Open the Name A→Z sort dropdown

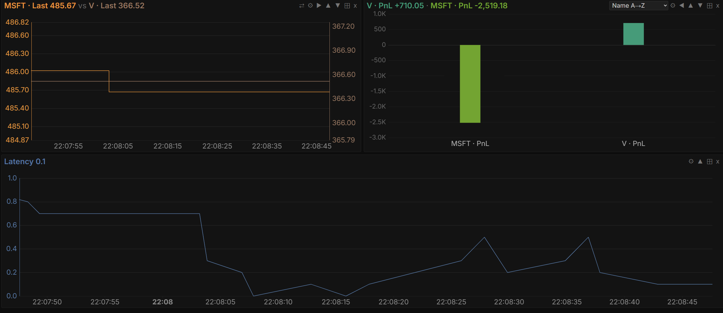pos(638,5)
